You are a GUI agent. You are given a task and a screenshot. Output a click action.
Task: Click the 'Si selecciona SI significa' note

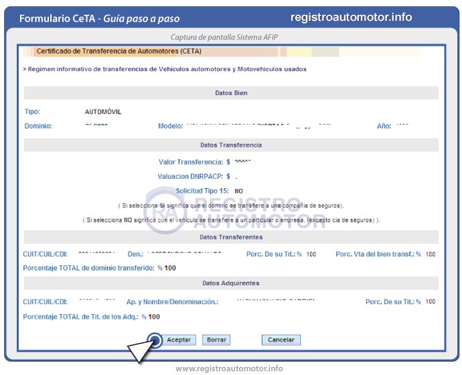[x=231, y=206]
